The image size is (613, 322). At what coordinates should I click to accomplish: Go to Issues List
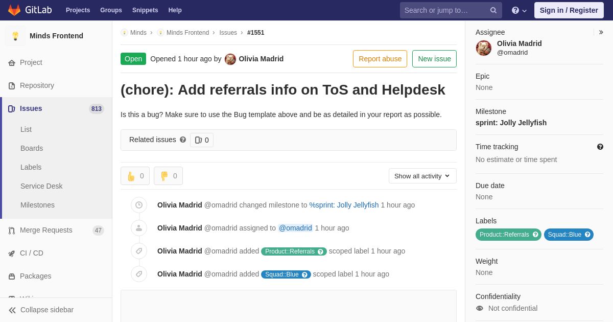tap(26, 129)
